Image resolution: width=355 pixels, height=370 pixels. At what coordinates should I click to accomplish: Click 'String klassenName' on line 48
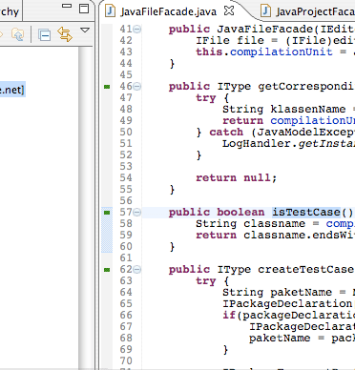coord(283,109)
